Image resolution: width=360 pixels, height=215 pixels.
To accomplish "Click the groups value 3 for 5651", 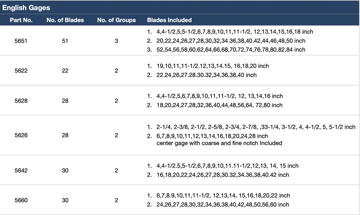I will coord(116,41).
